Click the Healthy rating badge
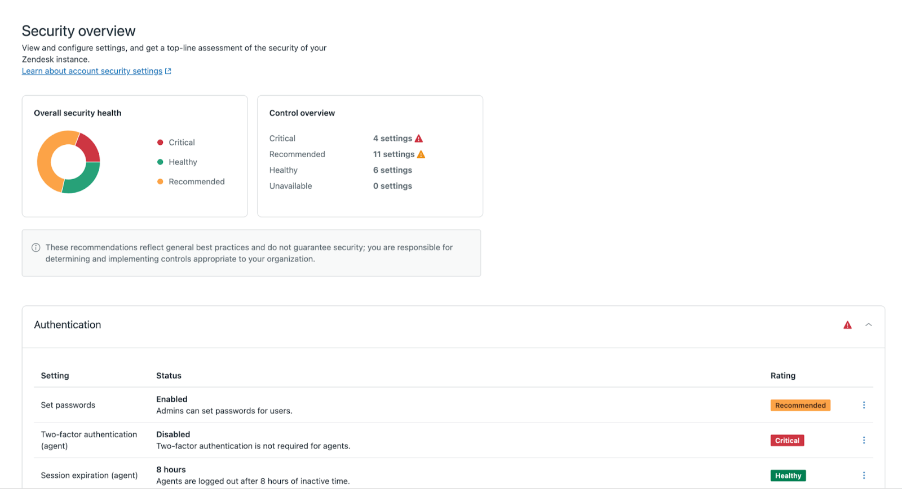The image size is (902, 489). [x=788, y=475]
